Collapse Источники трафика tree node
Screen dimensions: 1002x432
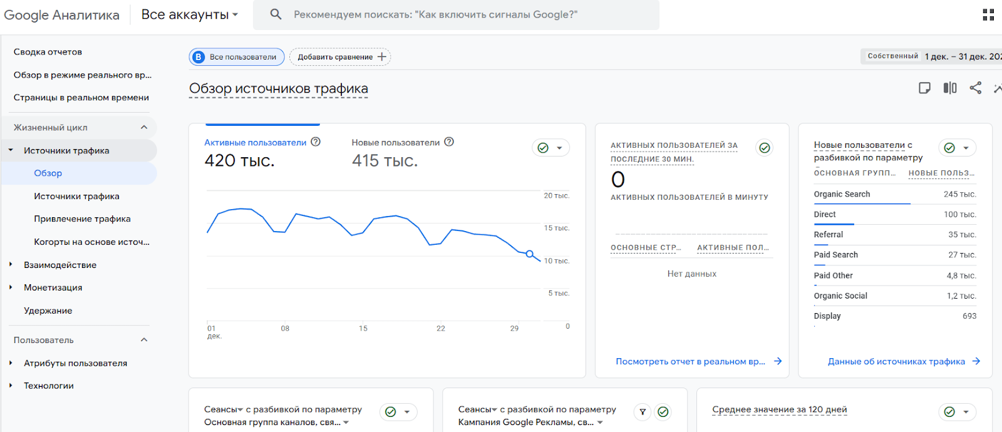pyautogui.click(x=11, y=150)
